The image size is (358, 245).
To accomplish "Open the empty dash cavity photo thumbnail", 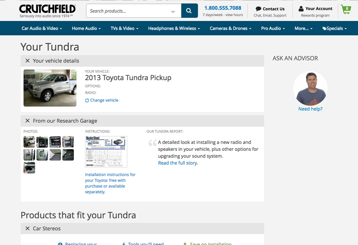I will click(x=55, y=142).
